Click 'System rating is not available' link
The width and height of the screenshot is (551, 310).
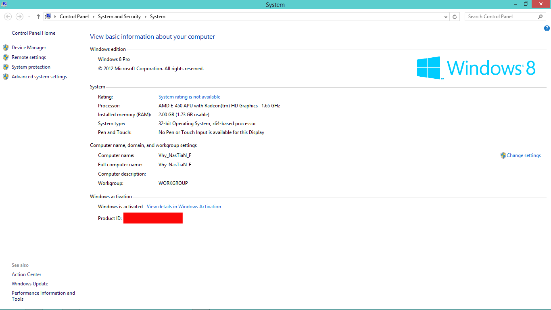click(x=189, y=97)
